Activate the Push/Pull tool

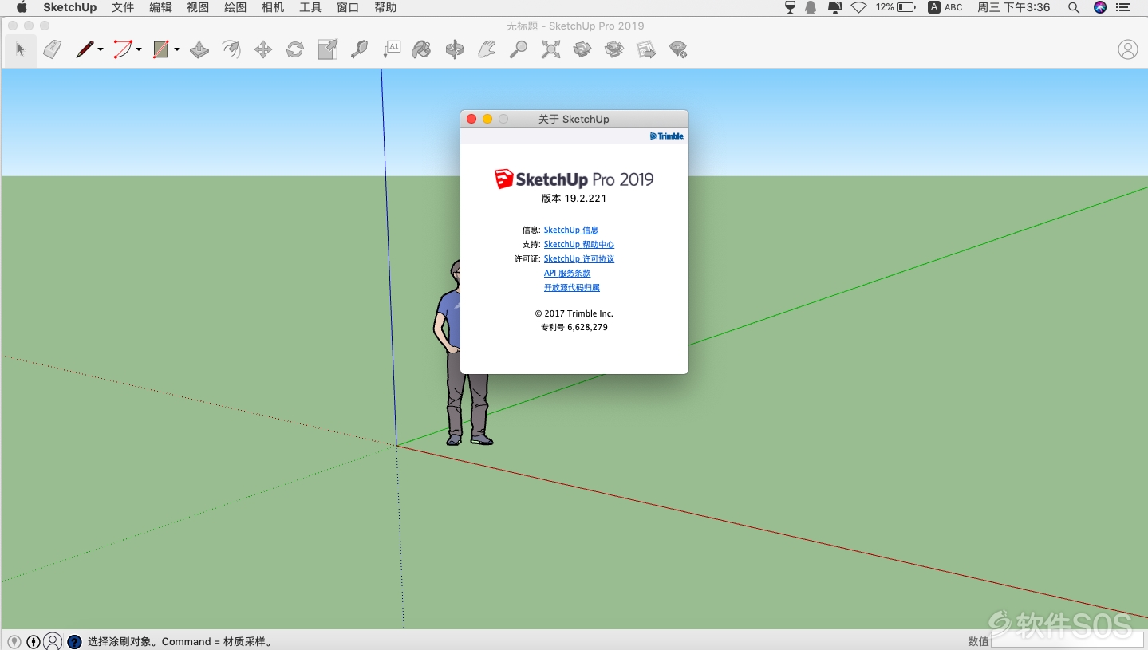[x=199, y=49]
